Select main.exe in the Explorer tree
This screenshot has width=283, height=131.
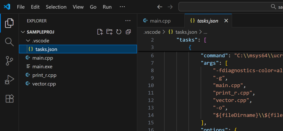coord(78,66)
